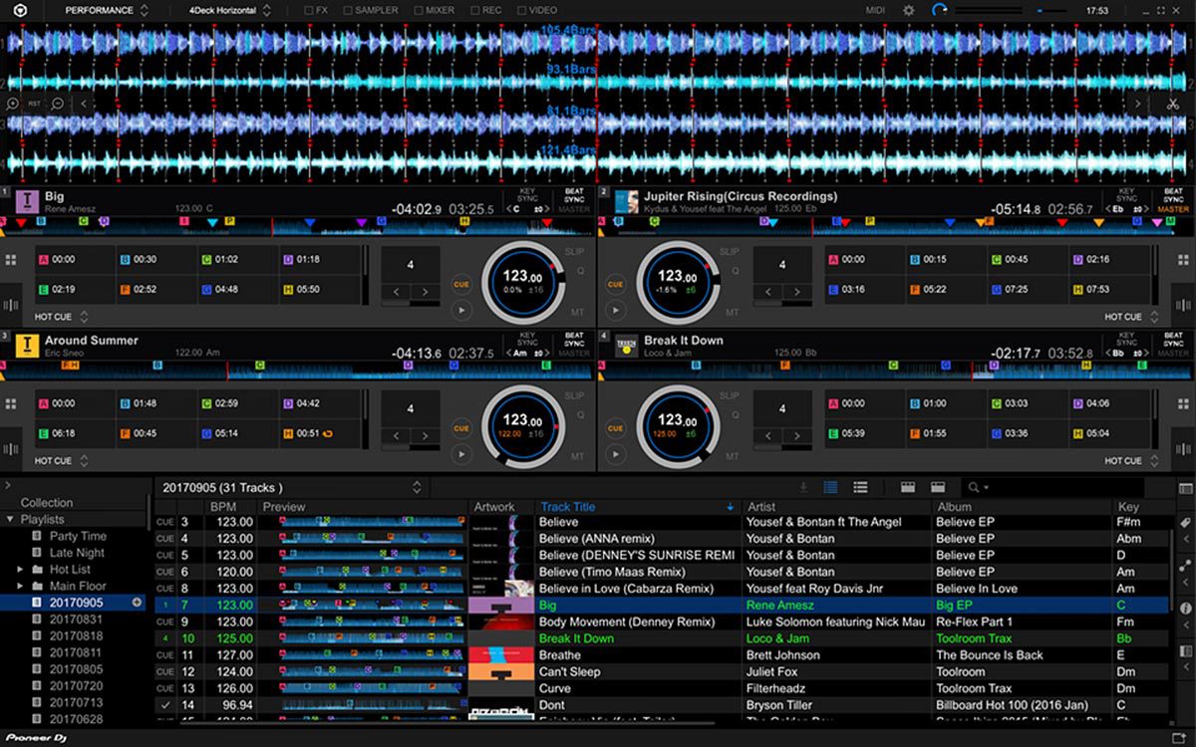
Task: Click the scissors icon beside the waveform
Action: [1171, 104]
